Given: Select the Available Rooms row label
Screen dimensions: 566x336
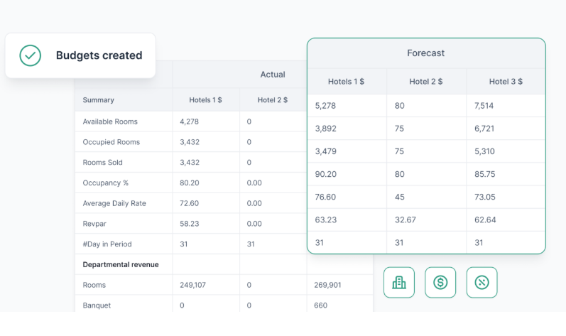Looking at the screenshot, I should (110, 121).
